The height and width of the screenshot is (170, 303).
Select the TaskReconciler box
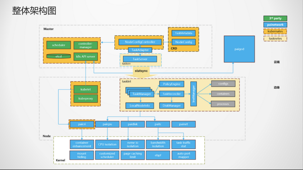(172, 94)
